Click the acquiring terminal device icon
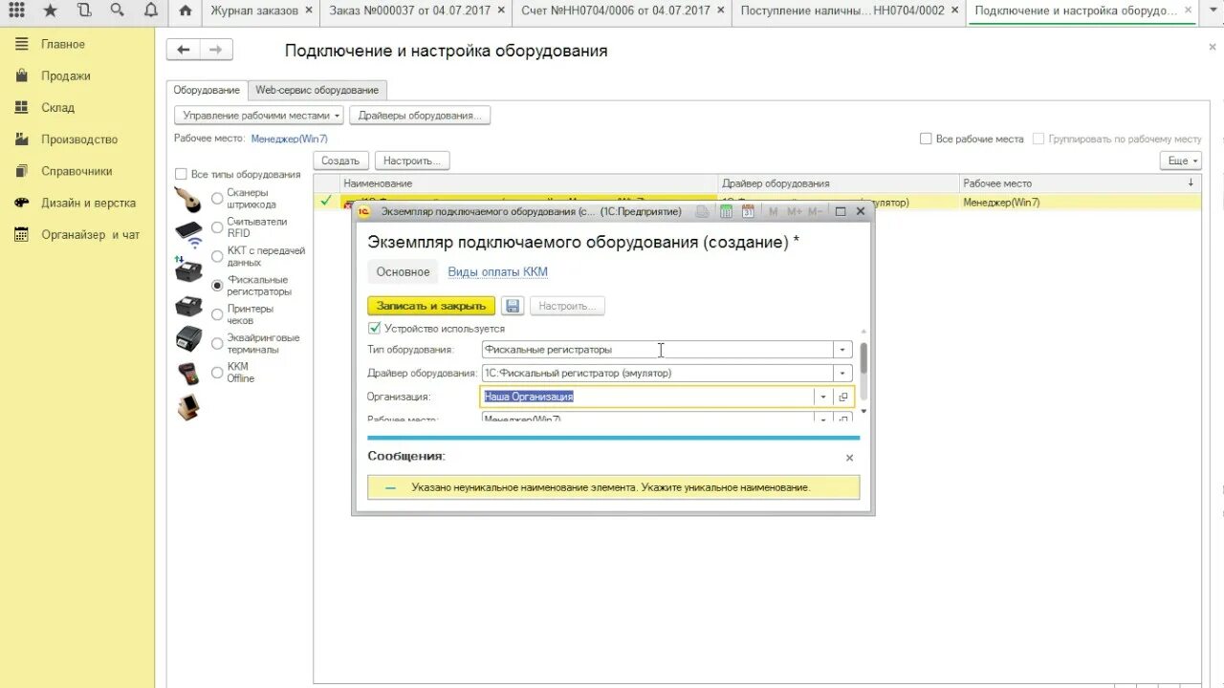 (x=189, y=373)
